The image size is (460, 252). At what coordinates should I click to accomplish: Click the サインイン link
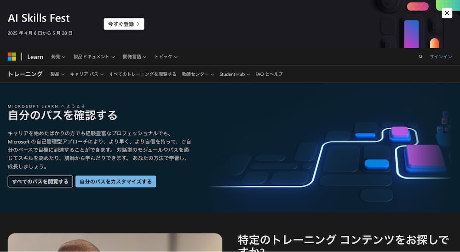(441, 57)
